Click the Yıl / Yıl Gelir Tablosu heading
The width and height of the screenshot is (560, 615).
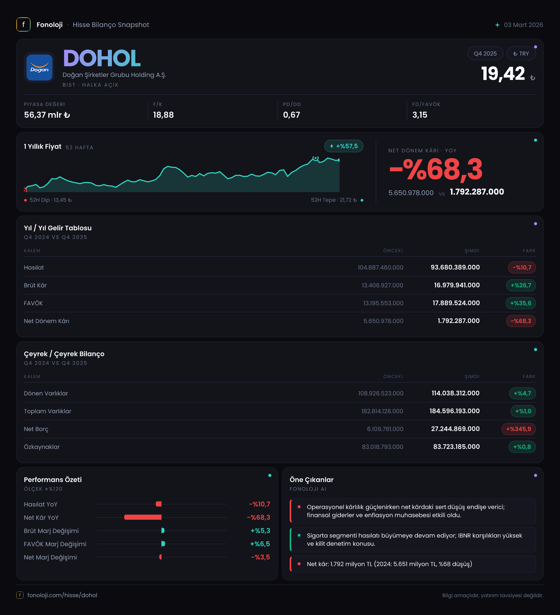click(x=58, y=228)
